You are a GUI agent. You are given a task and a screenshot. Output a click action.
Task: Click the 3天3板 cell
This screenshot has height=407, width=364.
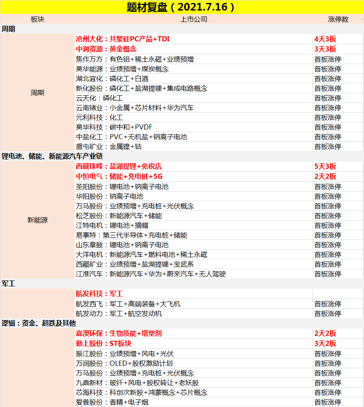click(x=338, y=49)
